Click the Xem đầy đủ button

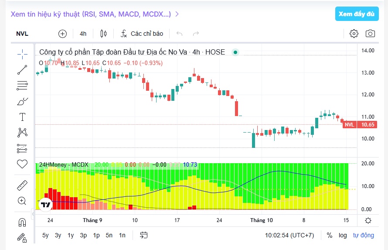tap(357, 14)
